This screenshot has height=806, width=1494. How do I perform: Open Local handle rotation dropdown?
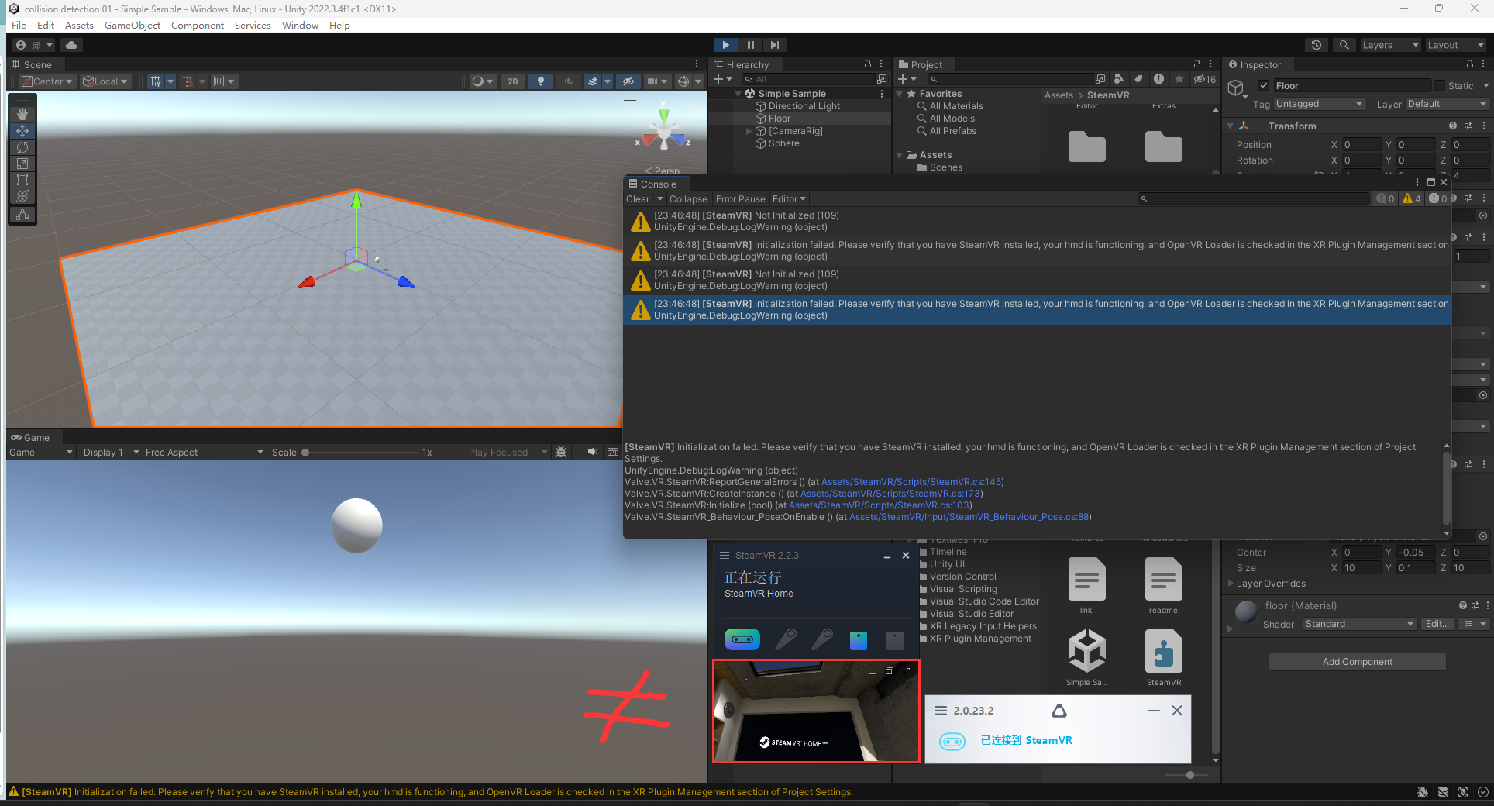pos(105,81)
